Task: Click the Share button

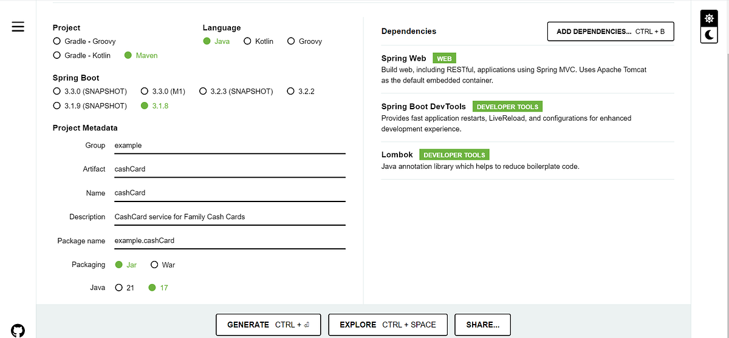Action: coord(483,325)
